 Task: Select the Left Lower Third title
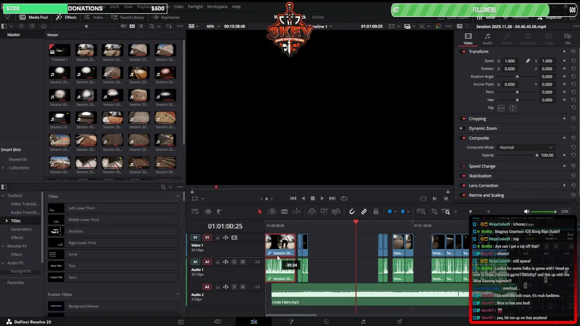tap(113, 208)
